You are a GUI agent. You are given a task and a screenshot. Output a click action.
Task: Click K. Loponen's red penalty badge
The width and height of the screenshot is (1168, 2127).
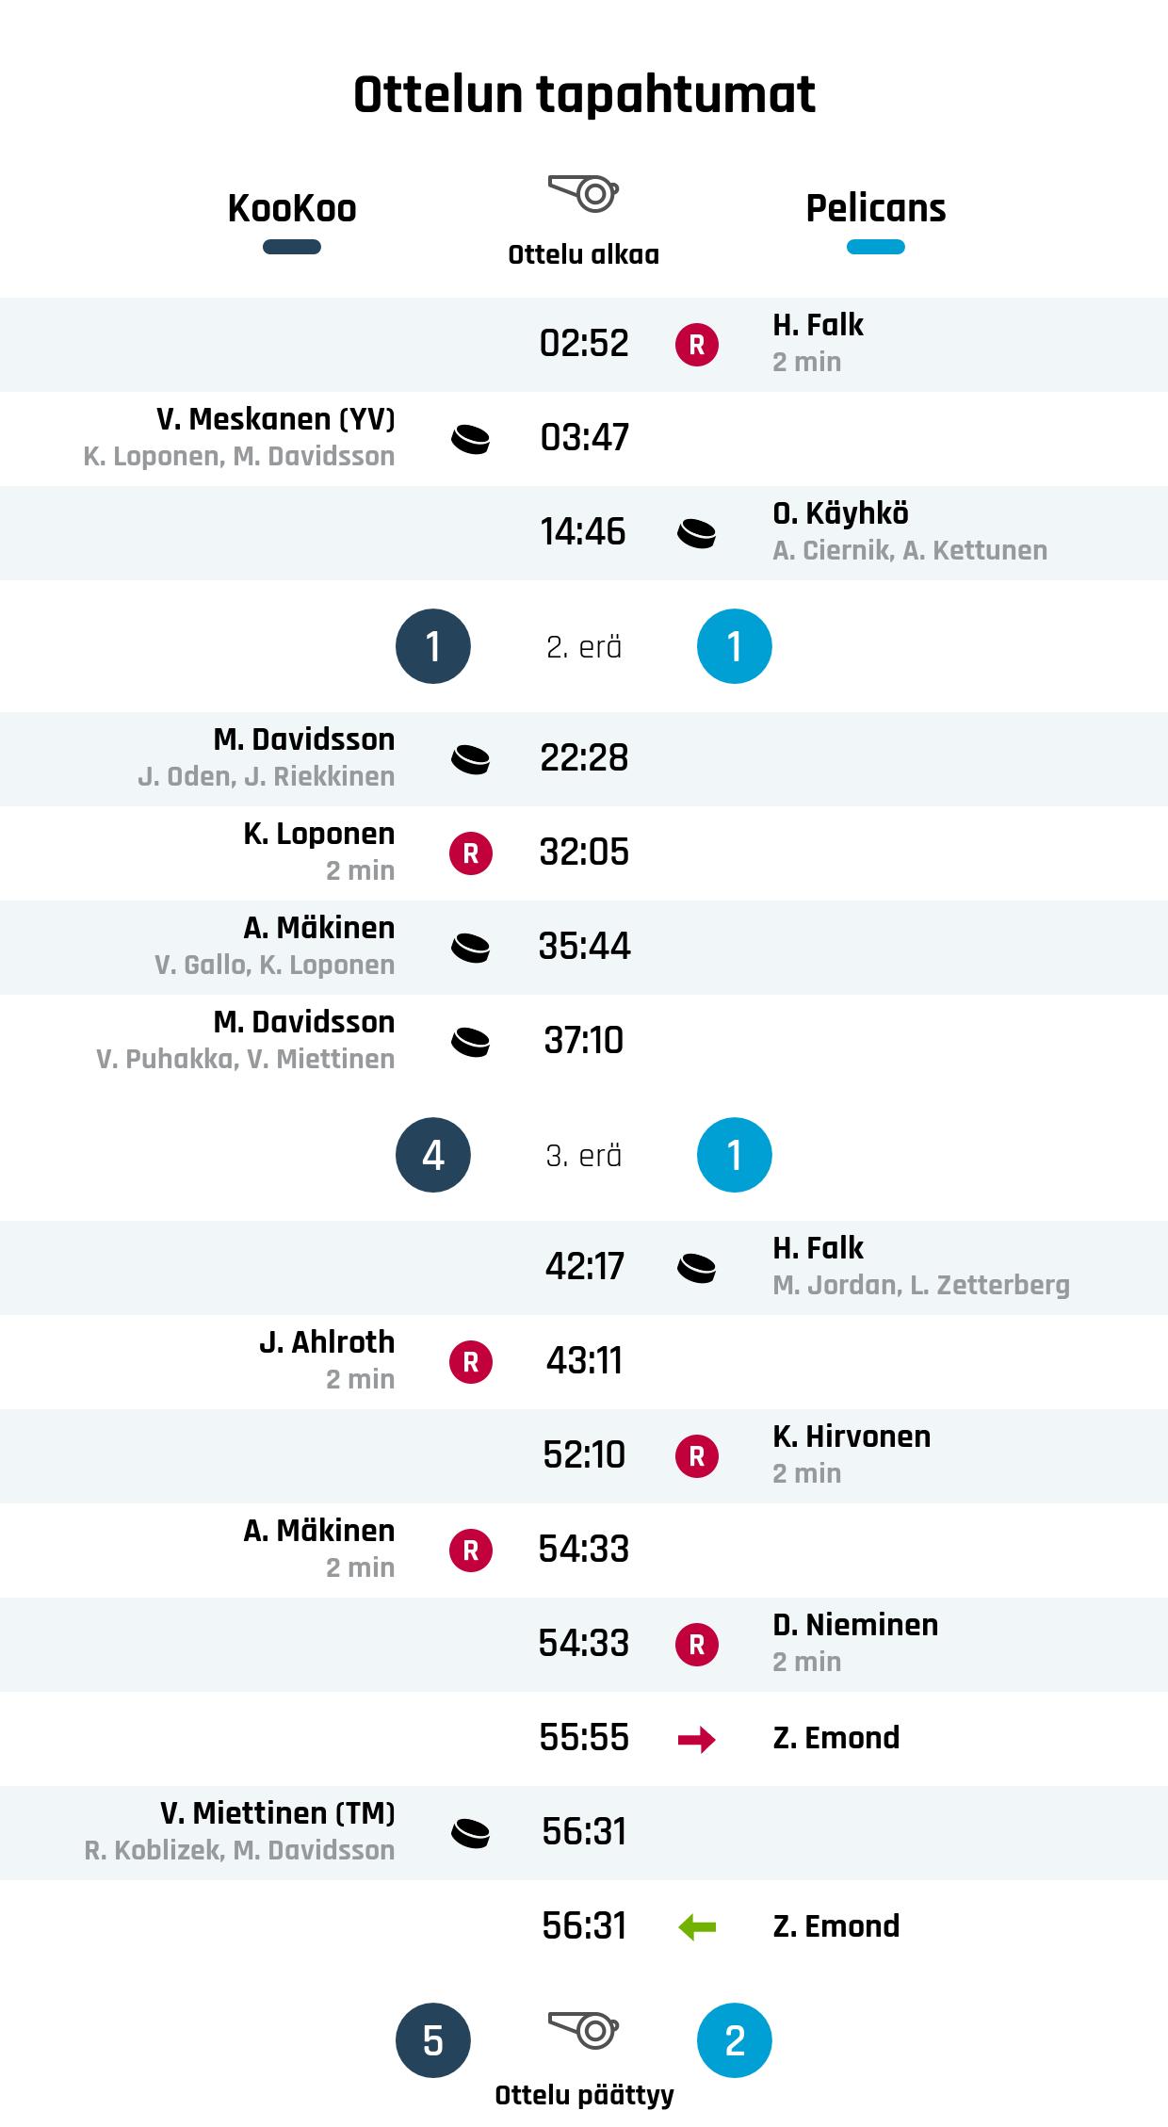[x=471, y=853]
